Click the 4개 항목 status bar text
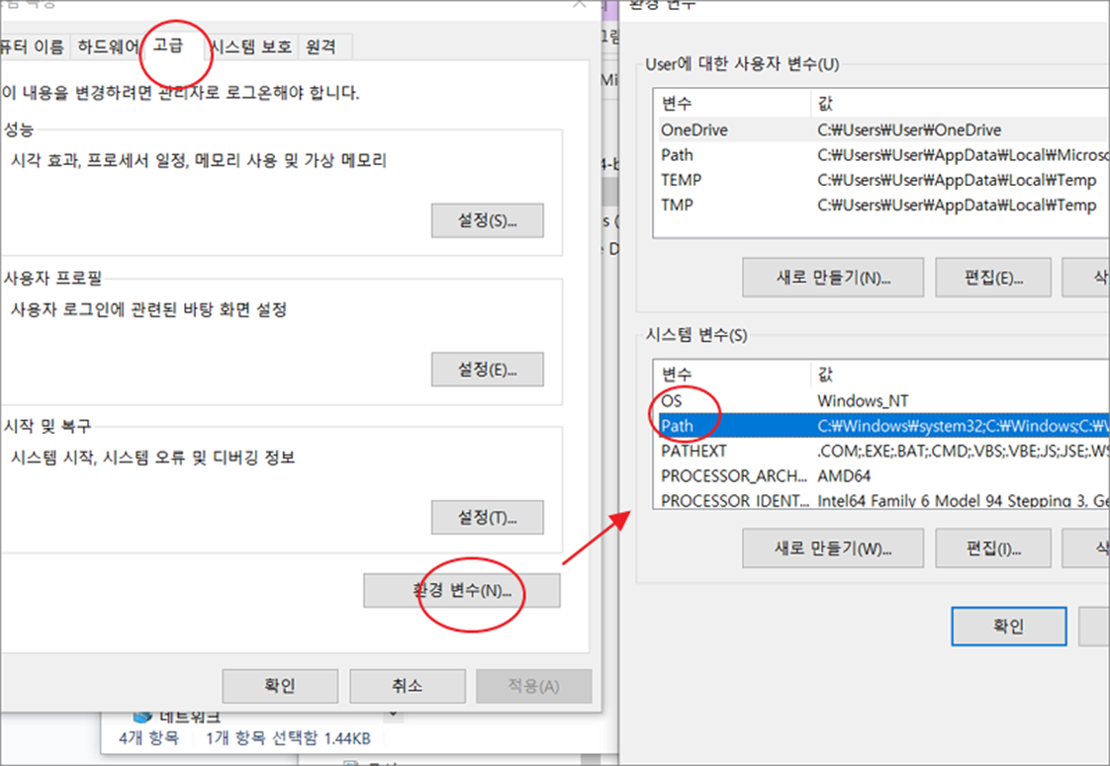 (148, 738)
